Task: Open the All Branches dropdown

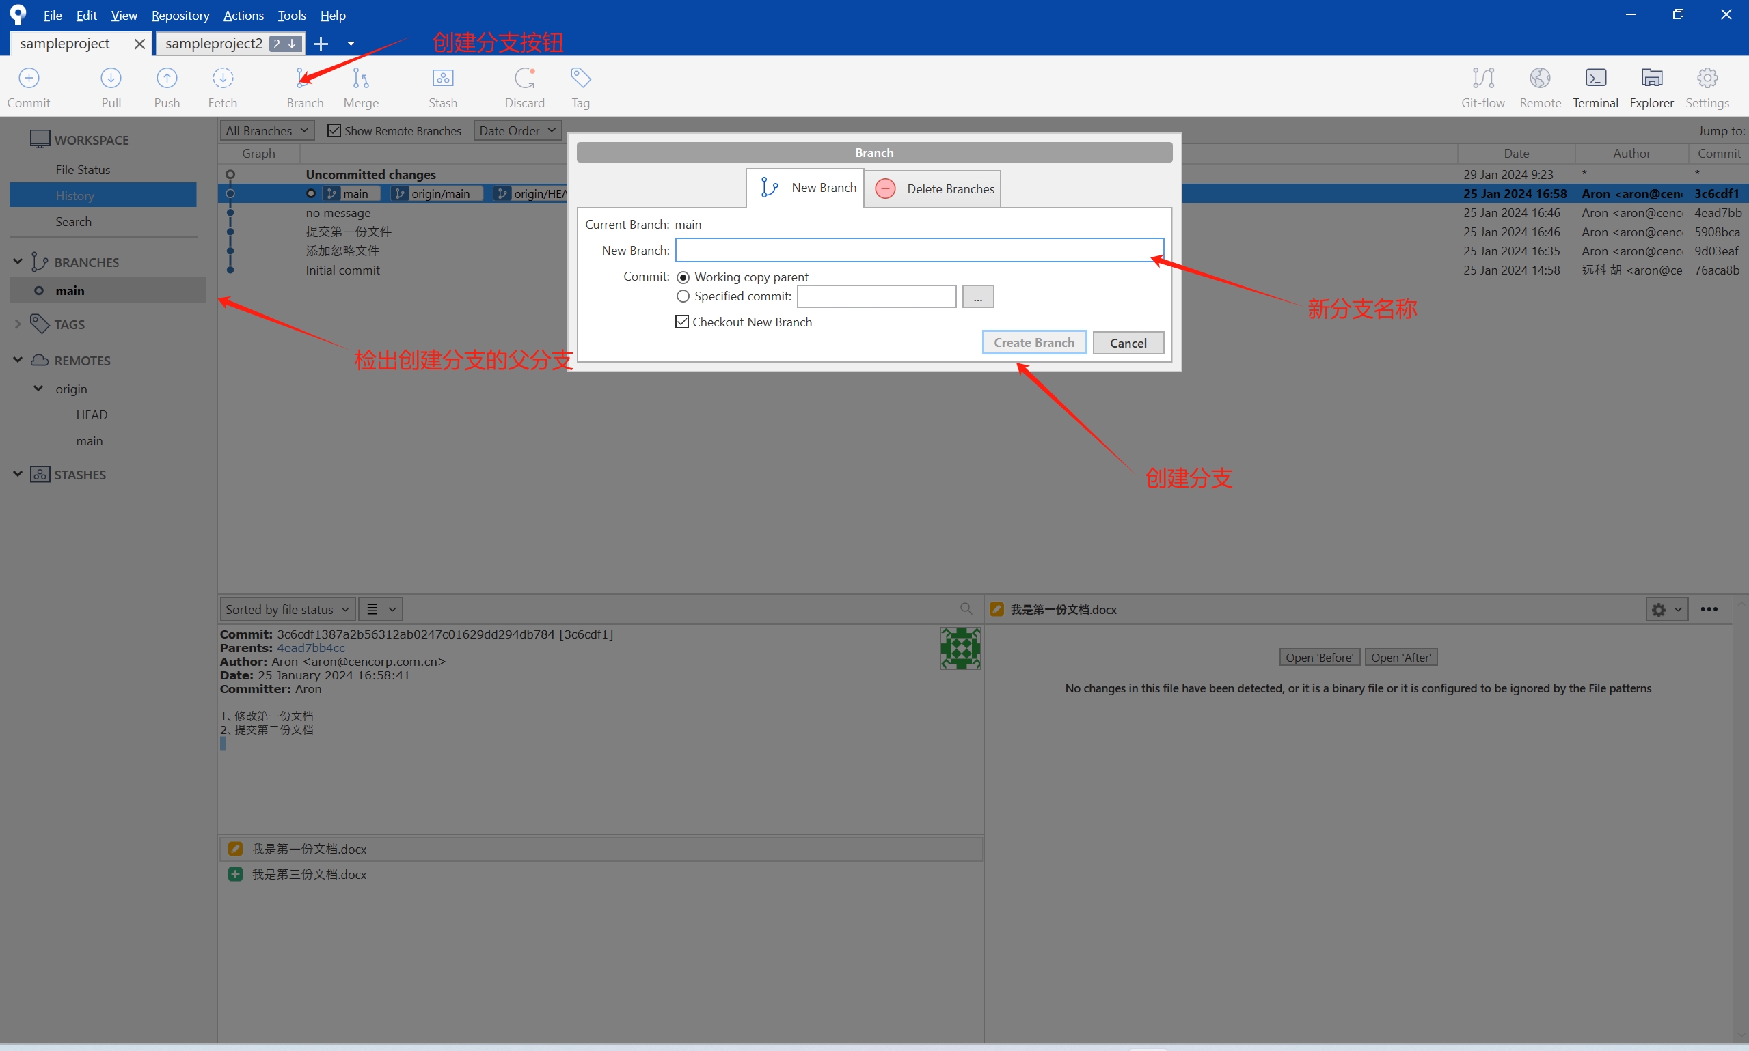Action: [x=267, y=130]
